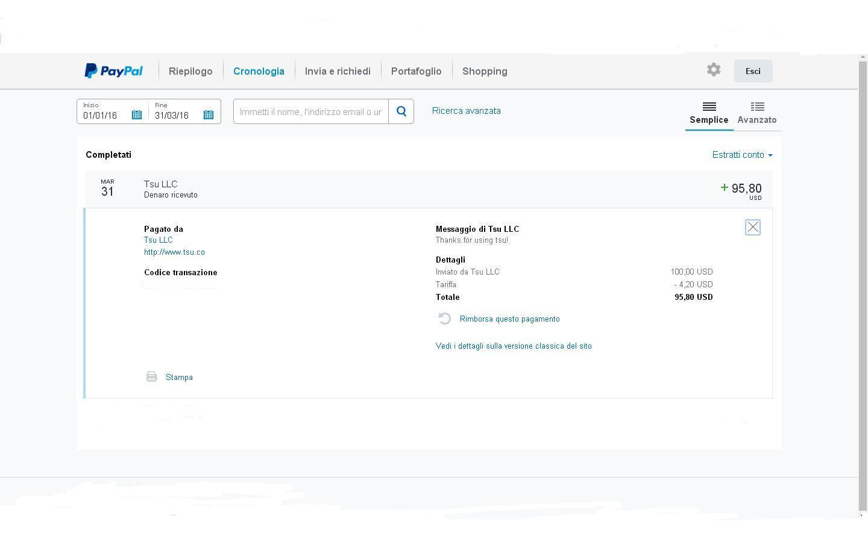This screenshot has height=542, width=868.
Task: Focus the name or email search field
Action: pos(311,111)
